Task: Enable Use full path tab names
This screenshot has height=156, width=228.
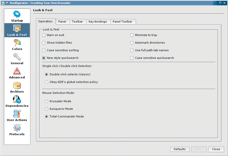Action: [x=132, y=50]
